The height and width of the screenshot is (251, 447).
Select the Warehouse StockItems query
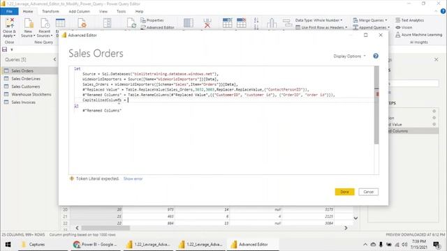coord(29,94)
